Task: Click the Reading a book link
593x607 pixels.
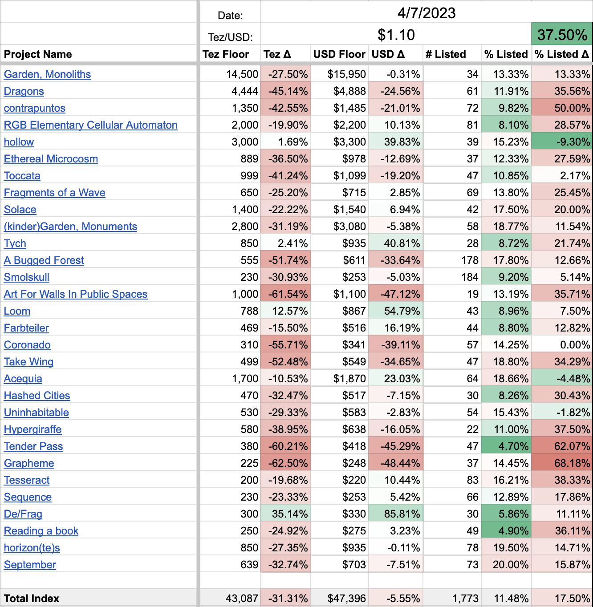Action: click(x=41, y=531)
